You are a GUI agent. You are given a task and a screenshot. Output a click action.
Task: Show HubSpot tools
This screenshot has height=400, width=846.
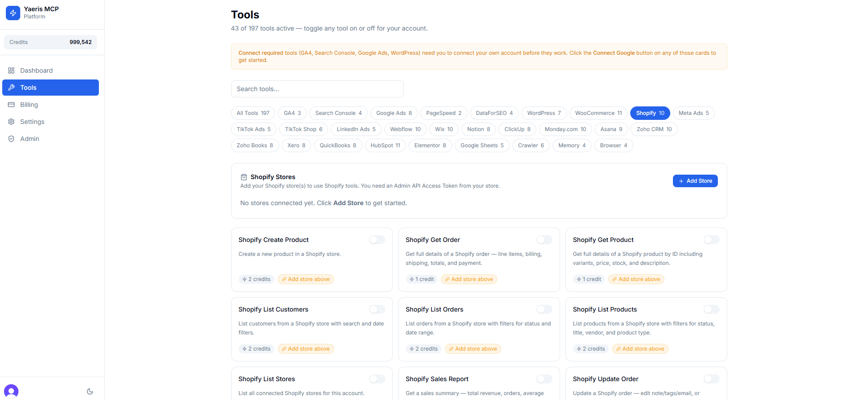pos(385,145)
